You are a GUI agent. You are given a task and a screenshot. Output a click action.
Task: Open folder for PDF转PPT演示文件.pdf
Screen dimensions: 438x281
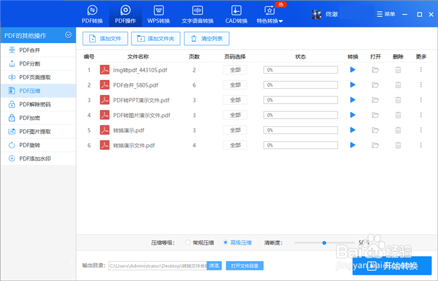coord(375,100)
